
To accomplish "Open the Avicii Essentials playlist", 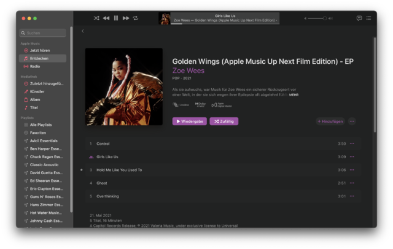I will click(42, 140).
